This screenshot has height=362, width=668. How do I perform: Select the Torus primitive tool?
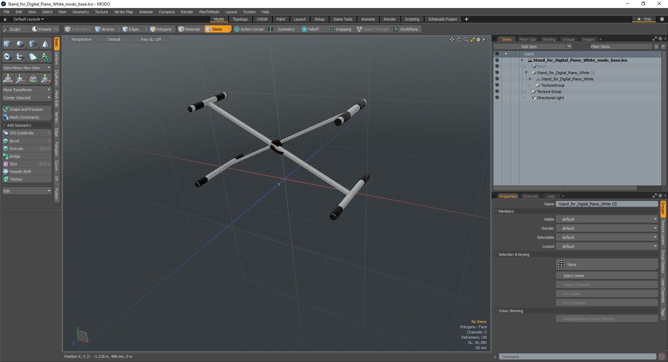pyautogui.click(x=7, y=56)
